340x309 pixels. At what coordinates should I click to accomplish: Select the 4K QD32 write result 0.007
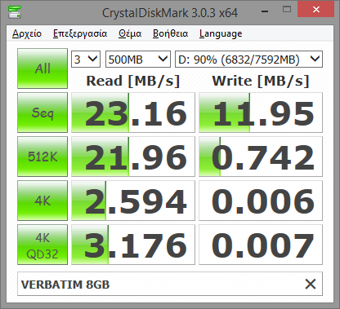click(x=261, y=245)
